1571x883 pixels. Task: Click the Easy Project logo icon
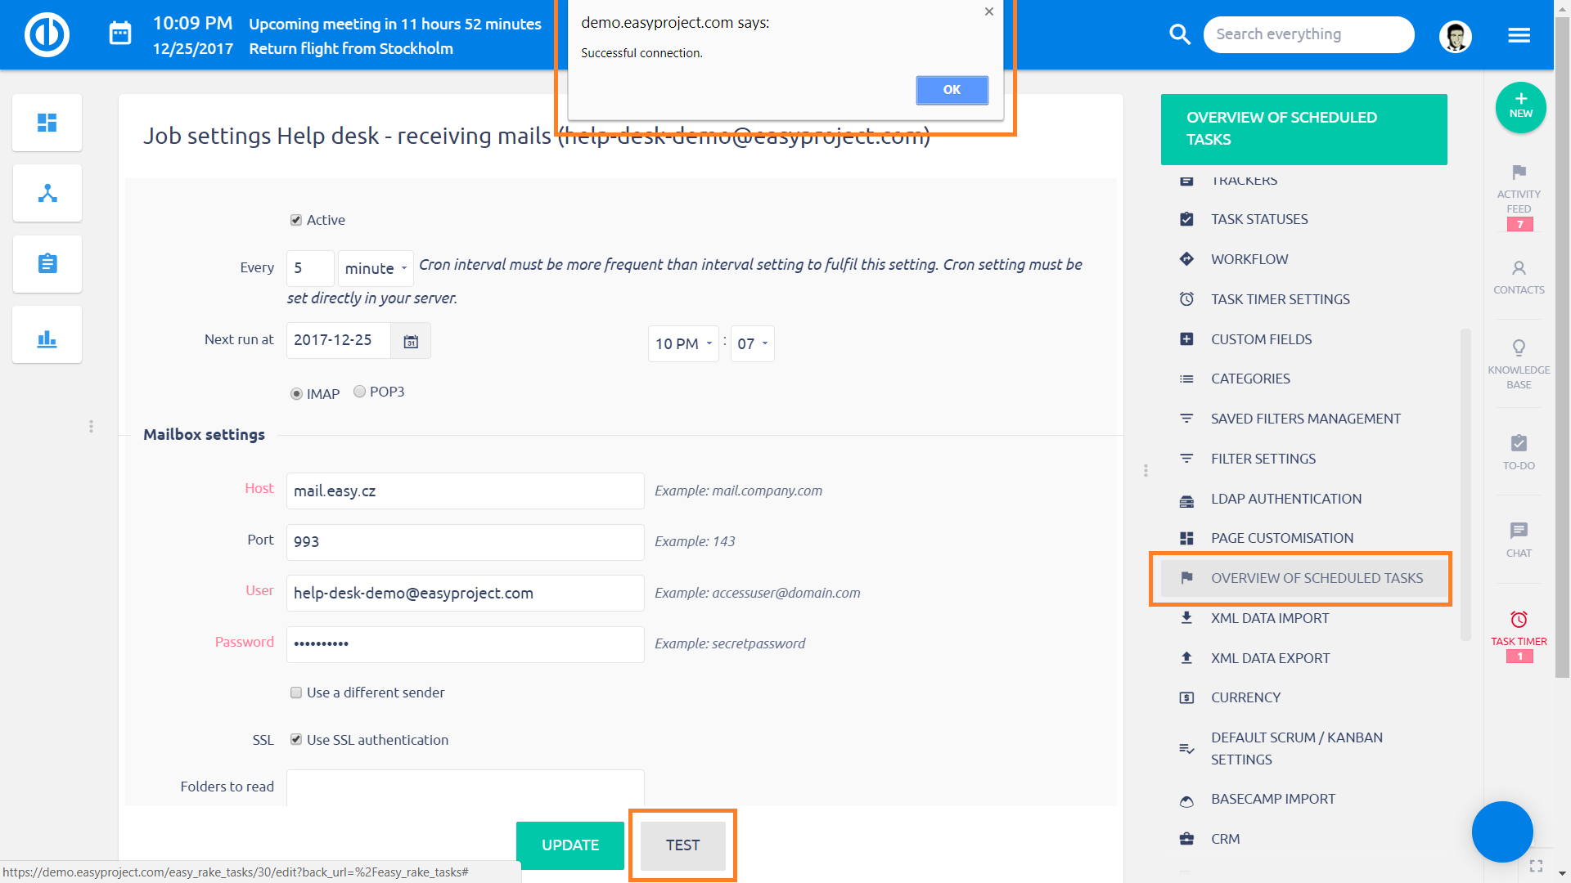(x=47, y=34)
